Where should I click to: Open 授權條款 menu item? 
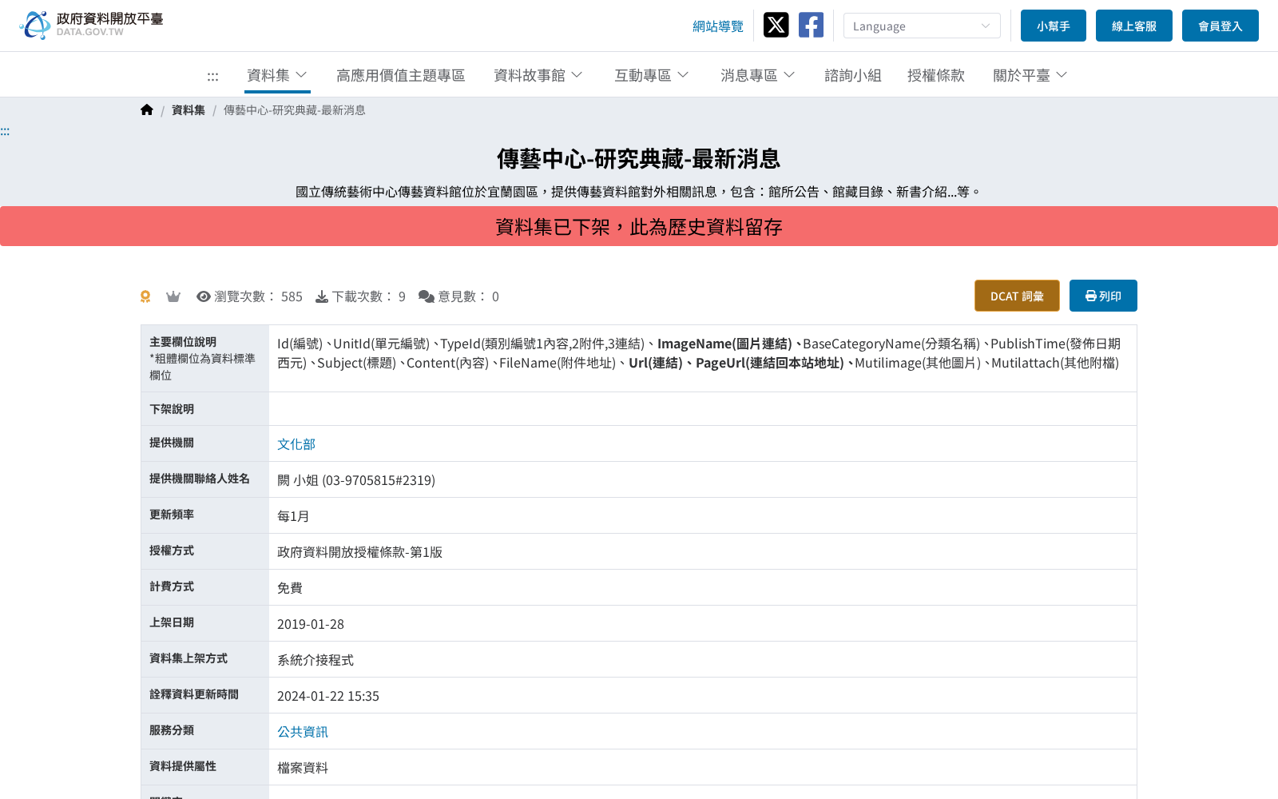click(x=936, y=75)
